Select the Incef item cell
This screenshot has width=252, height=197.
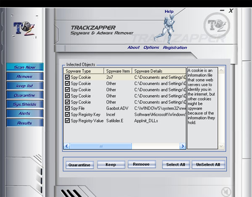click(x=111, y=114)
